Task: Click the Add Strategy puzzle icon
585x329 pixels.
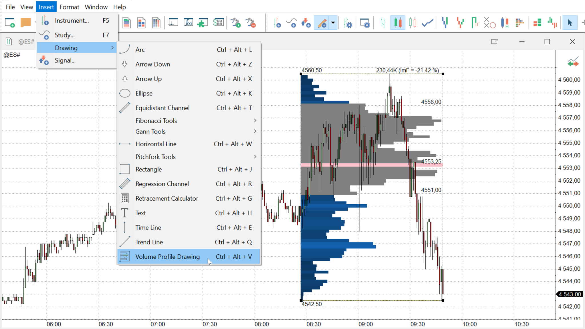Action: [203, 22]
